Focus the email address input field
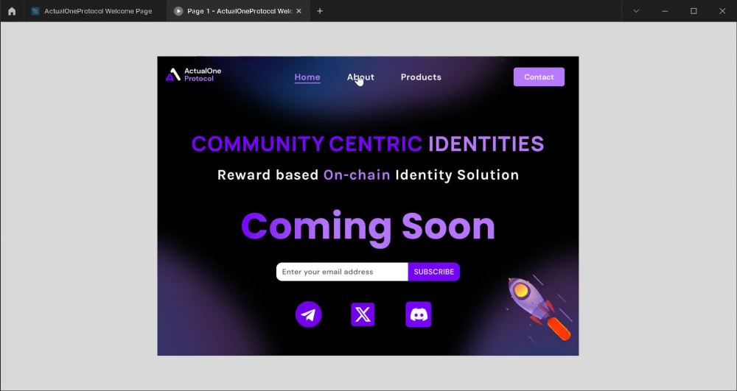The image size is (737, 391). [x=342, y=272]
